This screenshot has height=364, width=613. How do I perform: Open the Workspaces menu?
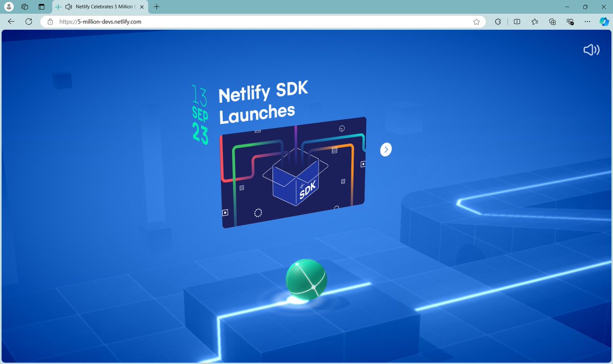tap(25, 7)
